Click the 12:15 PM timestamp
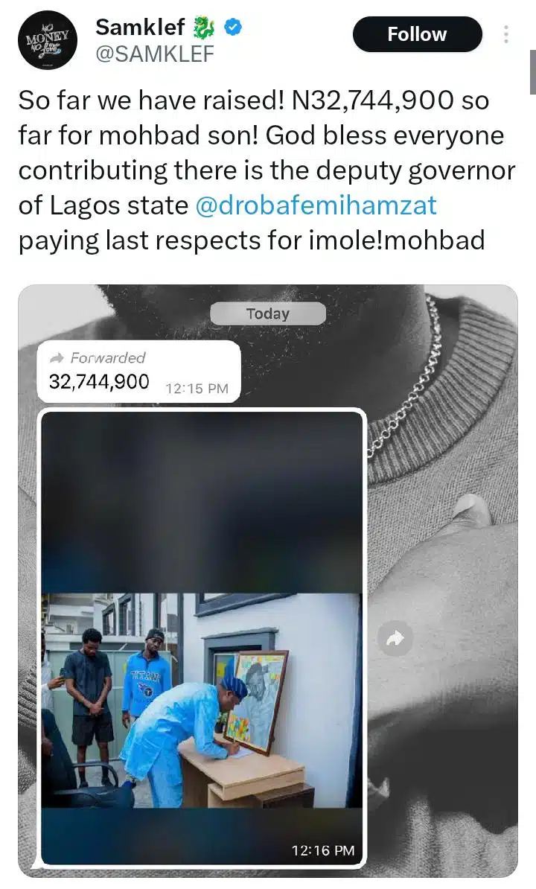 point(197,388)
